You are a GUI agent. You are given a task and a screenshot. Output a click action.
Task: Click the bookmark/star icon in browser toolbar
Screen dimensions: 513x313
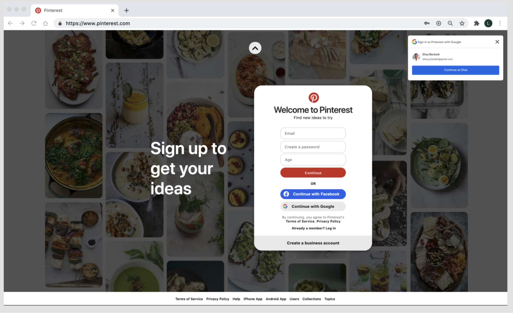click(x=462, y=23)
